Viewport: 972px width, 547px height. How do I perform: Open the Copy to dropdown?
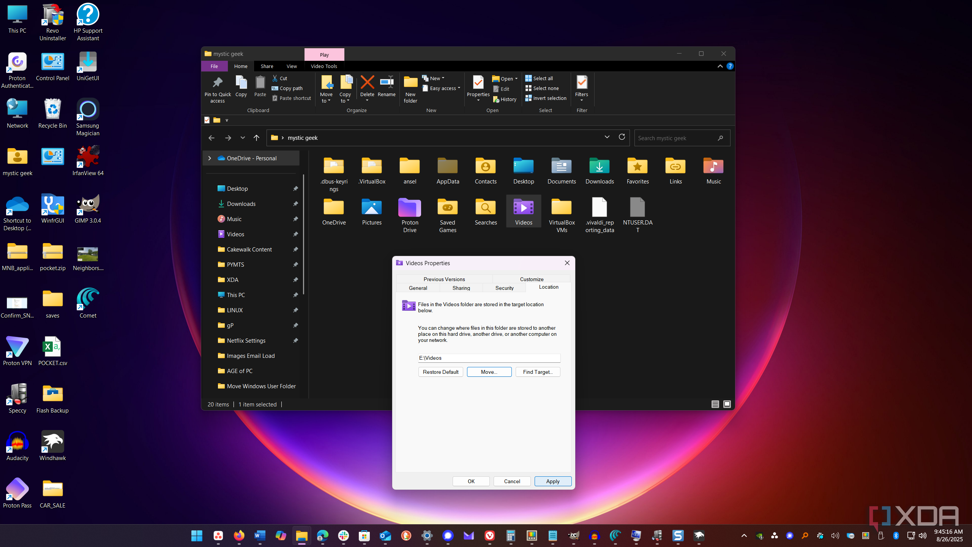(x=345, y=98)
